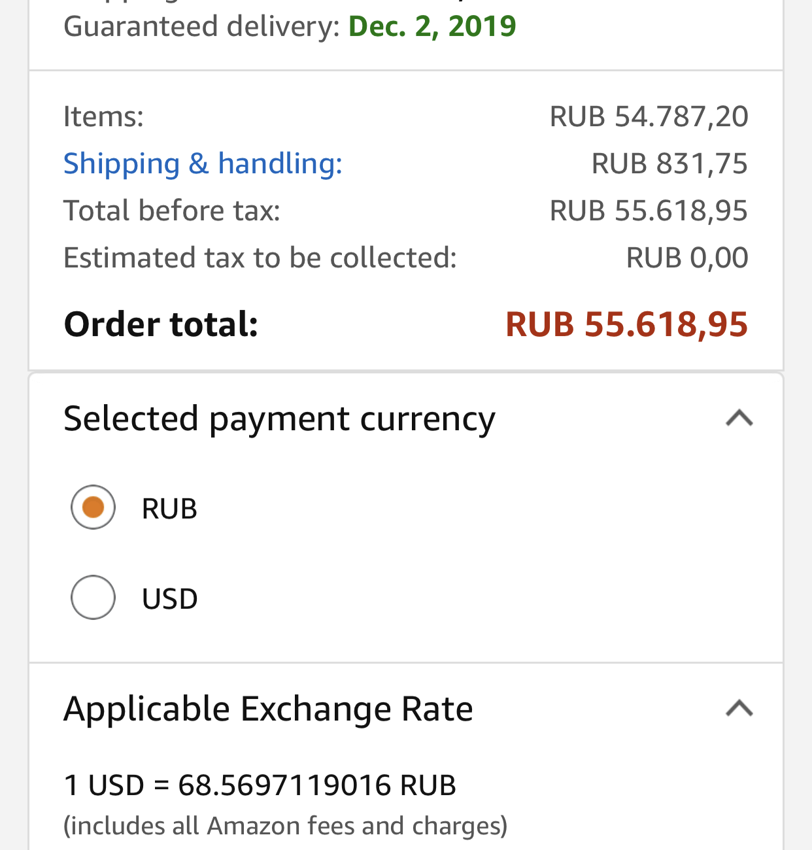Click the Amazon fees and charges note
Viewport: 812px width, 850px height.
coord(285,826)
